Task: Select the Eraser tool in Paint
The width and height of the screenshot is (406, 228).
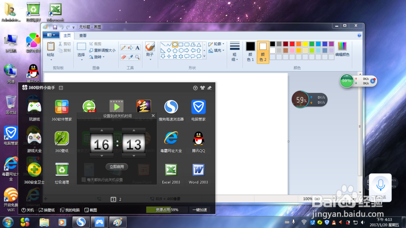Action: click(123, 57)
